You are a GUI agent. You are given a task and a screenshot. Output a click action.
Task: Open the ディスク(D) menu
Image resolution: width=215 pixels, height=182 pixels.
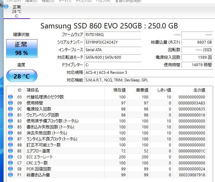click(83, 1)
